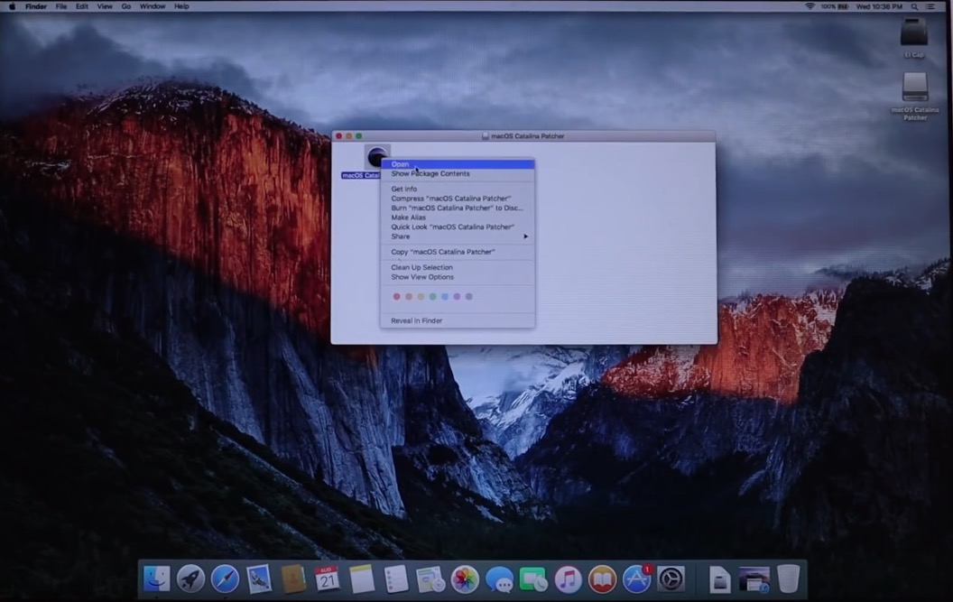This screenshot has height=602, width=953.
Task: Select Burn "macOS Catalina Patcher" to Disc
Action: coord(457,208)
